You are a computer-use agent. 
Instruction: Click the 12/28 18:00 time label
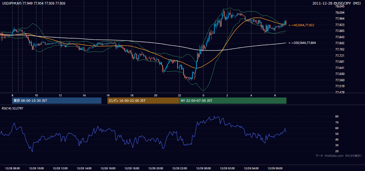132,168
